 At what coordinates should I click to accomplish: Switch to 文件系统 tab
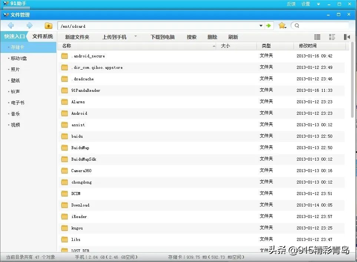[x=43, y=36]
